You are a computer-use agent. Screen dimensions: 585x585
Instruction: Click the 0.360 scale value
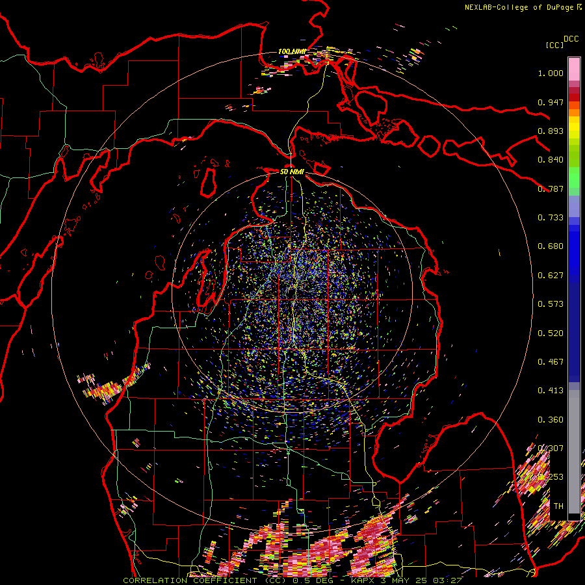click(551, 420)
